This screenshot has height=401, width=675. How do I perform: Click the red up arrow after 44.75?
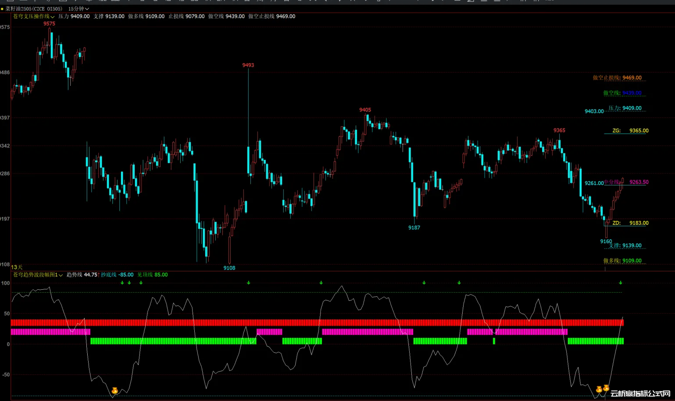[99, 275]
